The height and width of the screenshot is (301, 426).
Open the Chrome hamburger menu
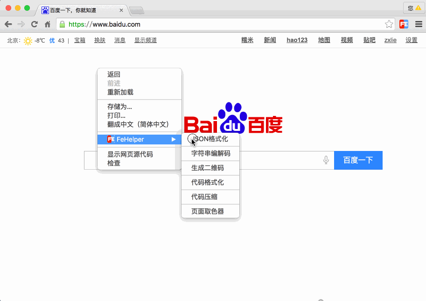click(419, 24)
